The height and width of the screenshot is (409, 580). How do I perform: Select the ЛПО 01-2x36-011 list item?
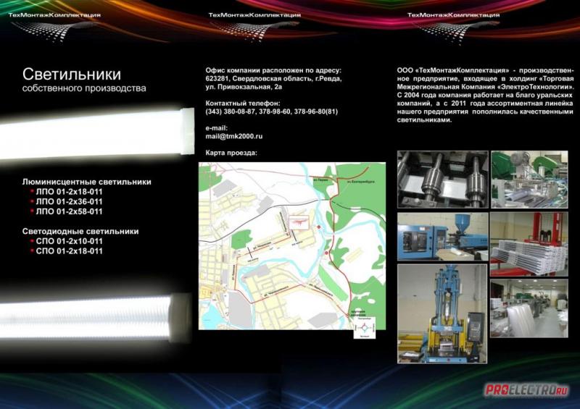(69, 202)
